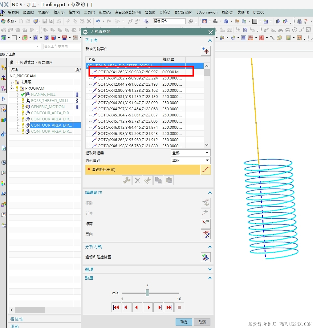Click the wrench edit icon

click(127, 180)
